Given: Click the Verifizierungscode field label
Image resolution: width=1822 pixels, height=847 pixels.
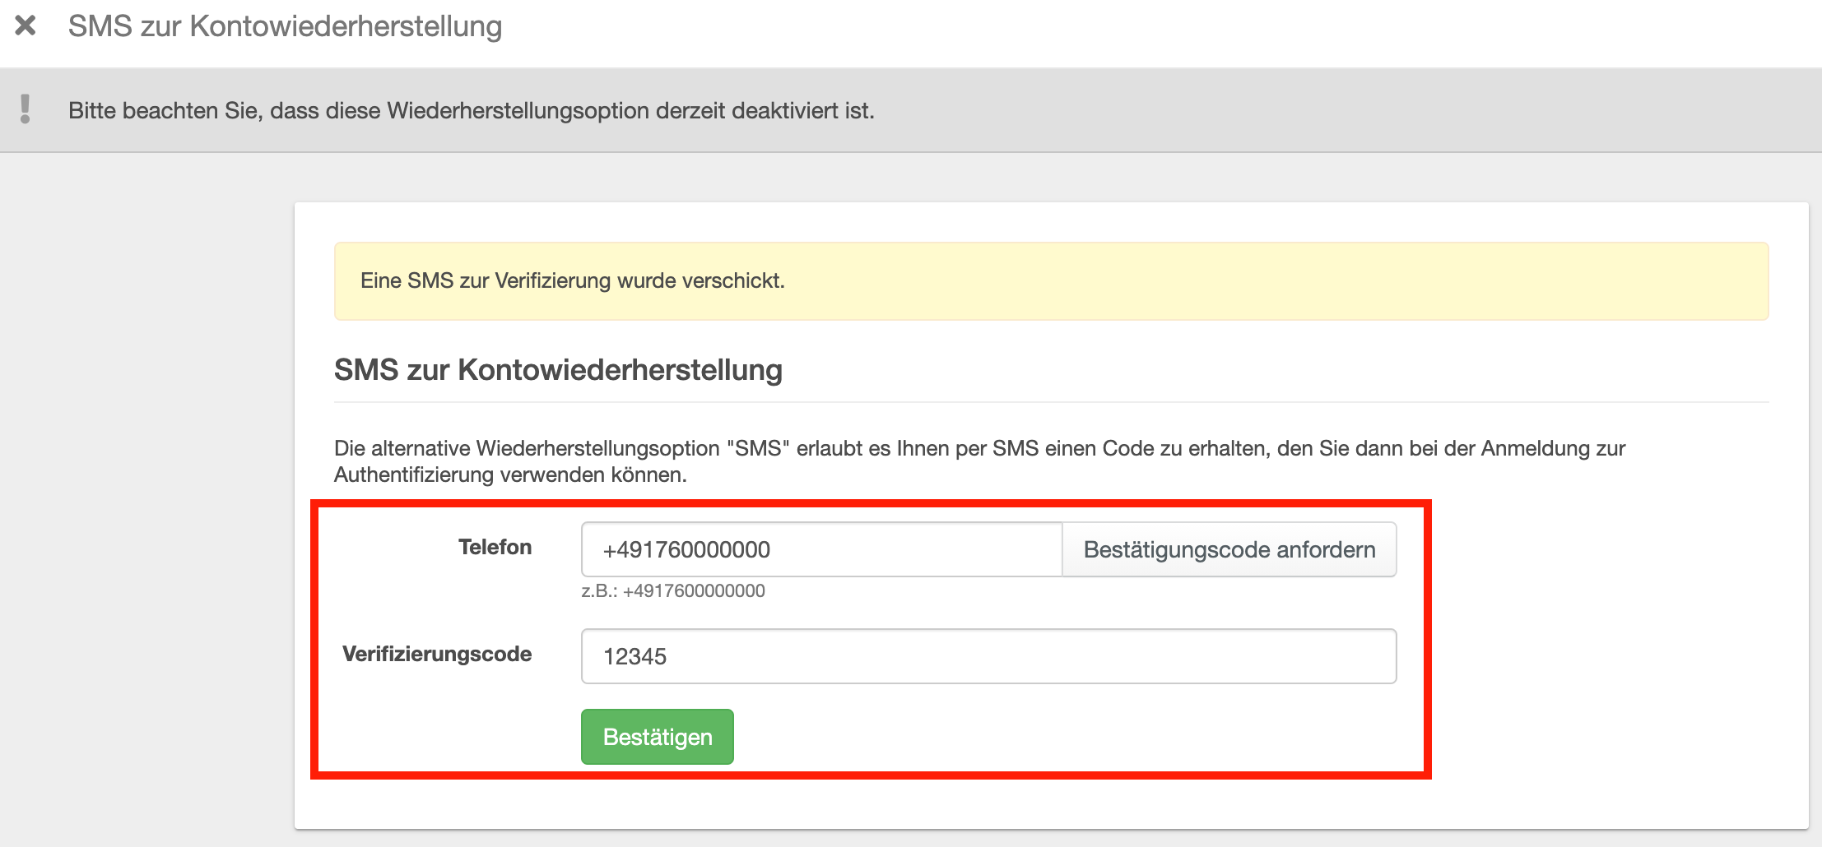Looking at the screenshot, I should pyautogui.click(x=437, y=654).
